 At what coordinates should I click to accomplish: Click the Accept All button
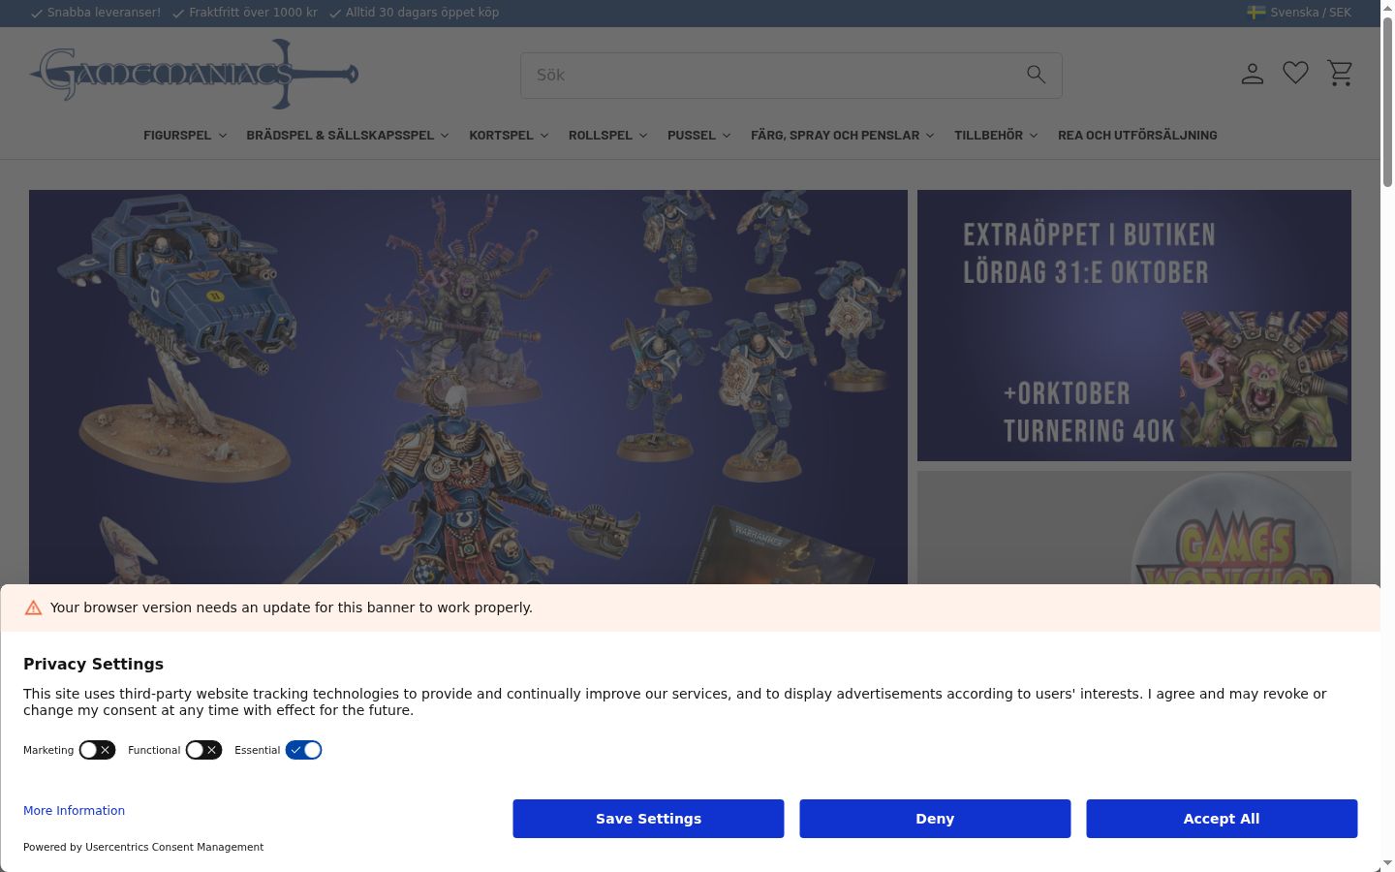point(1222,819)
